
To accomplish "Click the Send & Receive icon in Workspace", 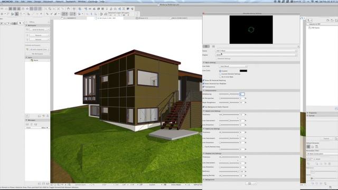I will (27, 30).
